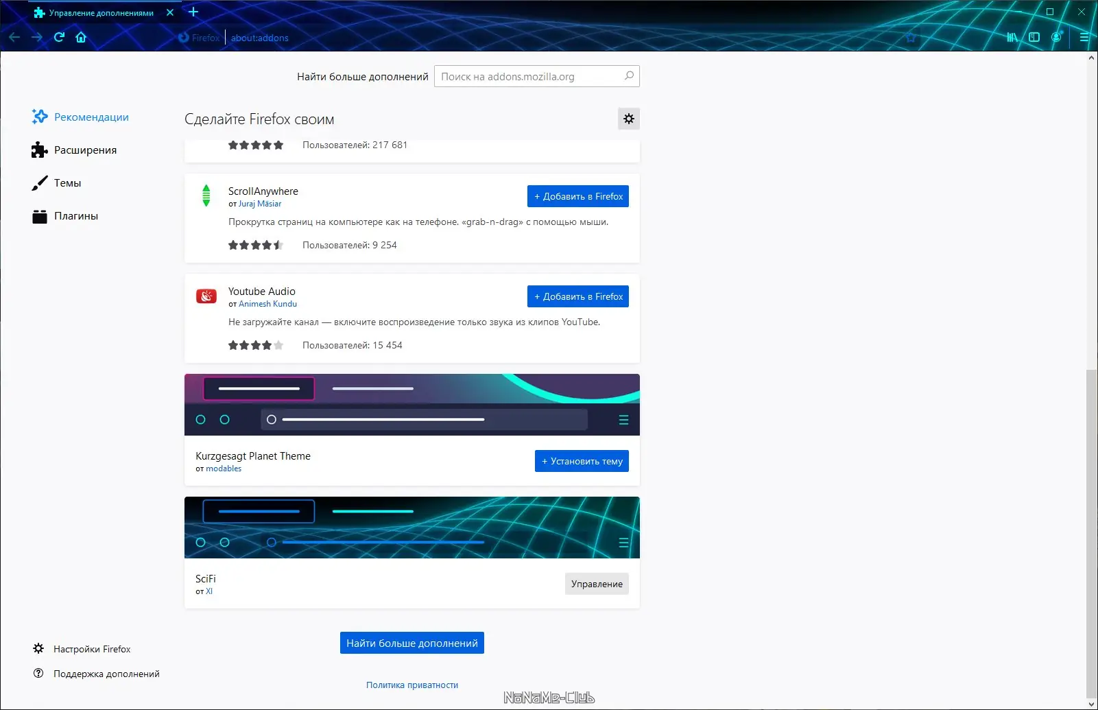Click the text Пользователей: 217 681

[355, 145]
